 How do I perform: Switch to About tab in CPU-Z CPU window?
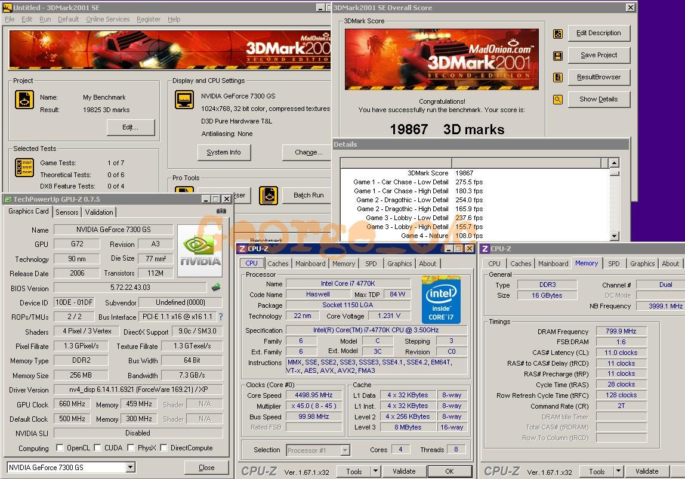pos(428,264)
